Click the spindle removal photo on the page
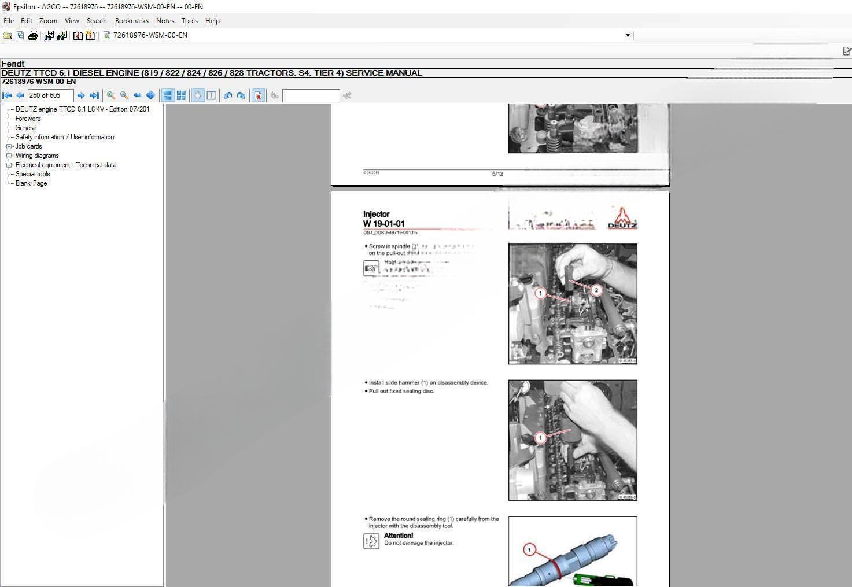Viewport: 852px width, 587px height. click(573, 304)
